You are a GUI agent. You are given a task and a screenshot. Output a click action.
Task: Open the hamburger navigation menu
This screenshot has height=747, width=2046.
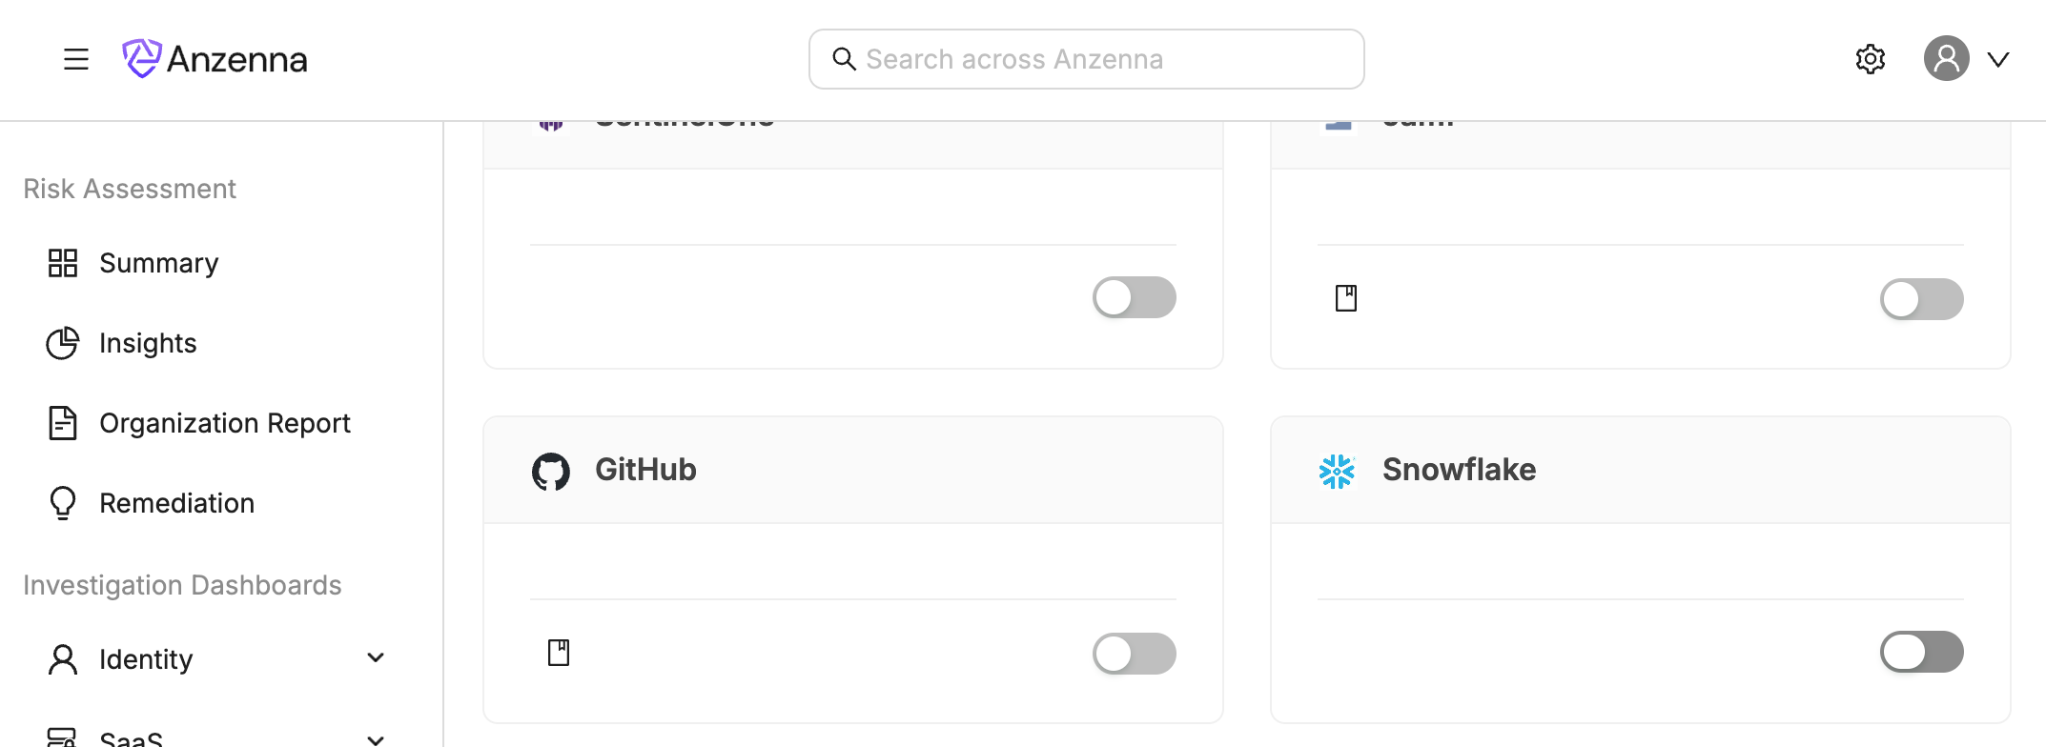pyautogui.click(x=76, y=59)
